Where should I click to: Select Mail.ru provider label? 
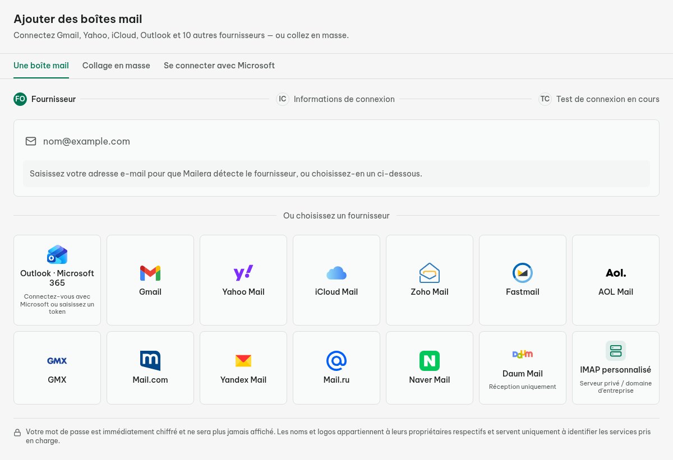point(336,380)
